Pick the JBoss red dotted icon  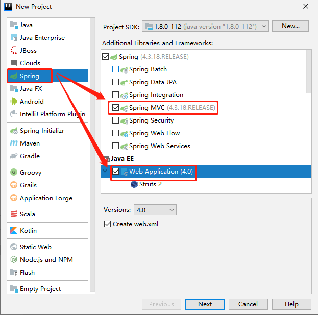click(14, 51)
